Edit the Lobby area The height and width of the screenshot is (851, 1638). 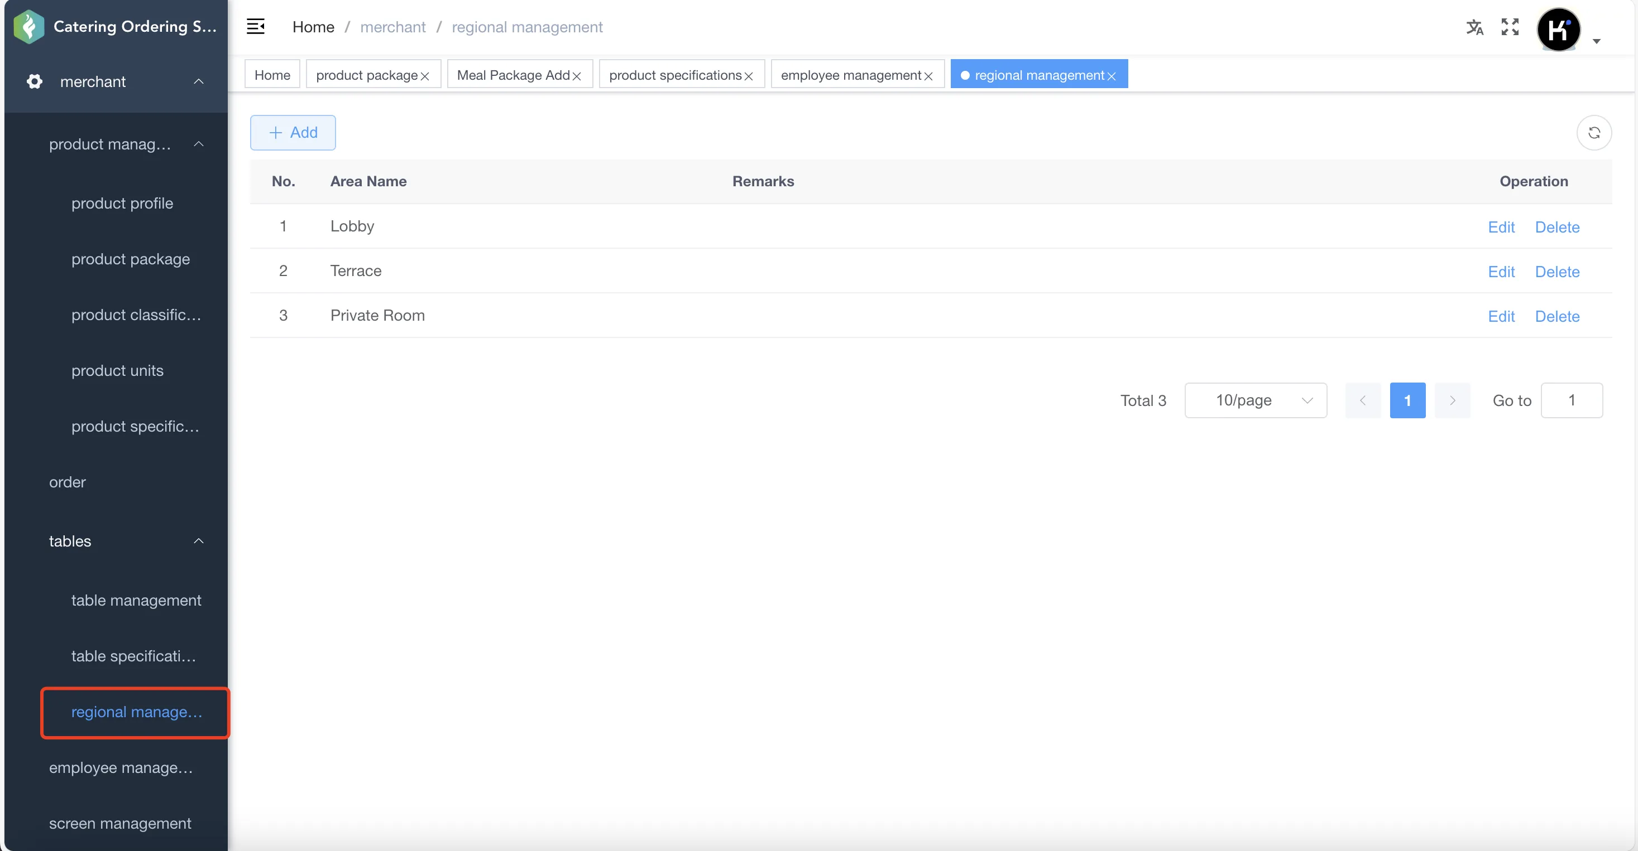[1501, 227]
